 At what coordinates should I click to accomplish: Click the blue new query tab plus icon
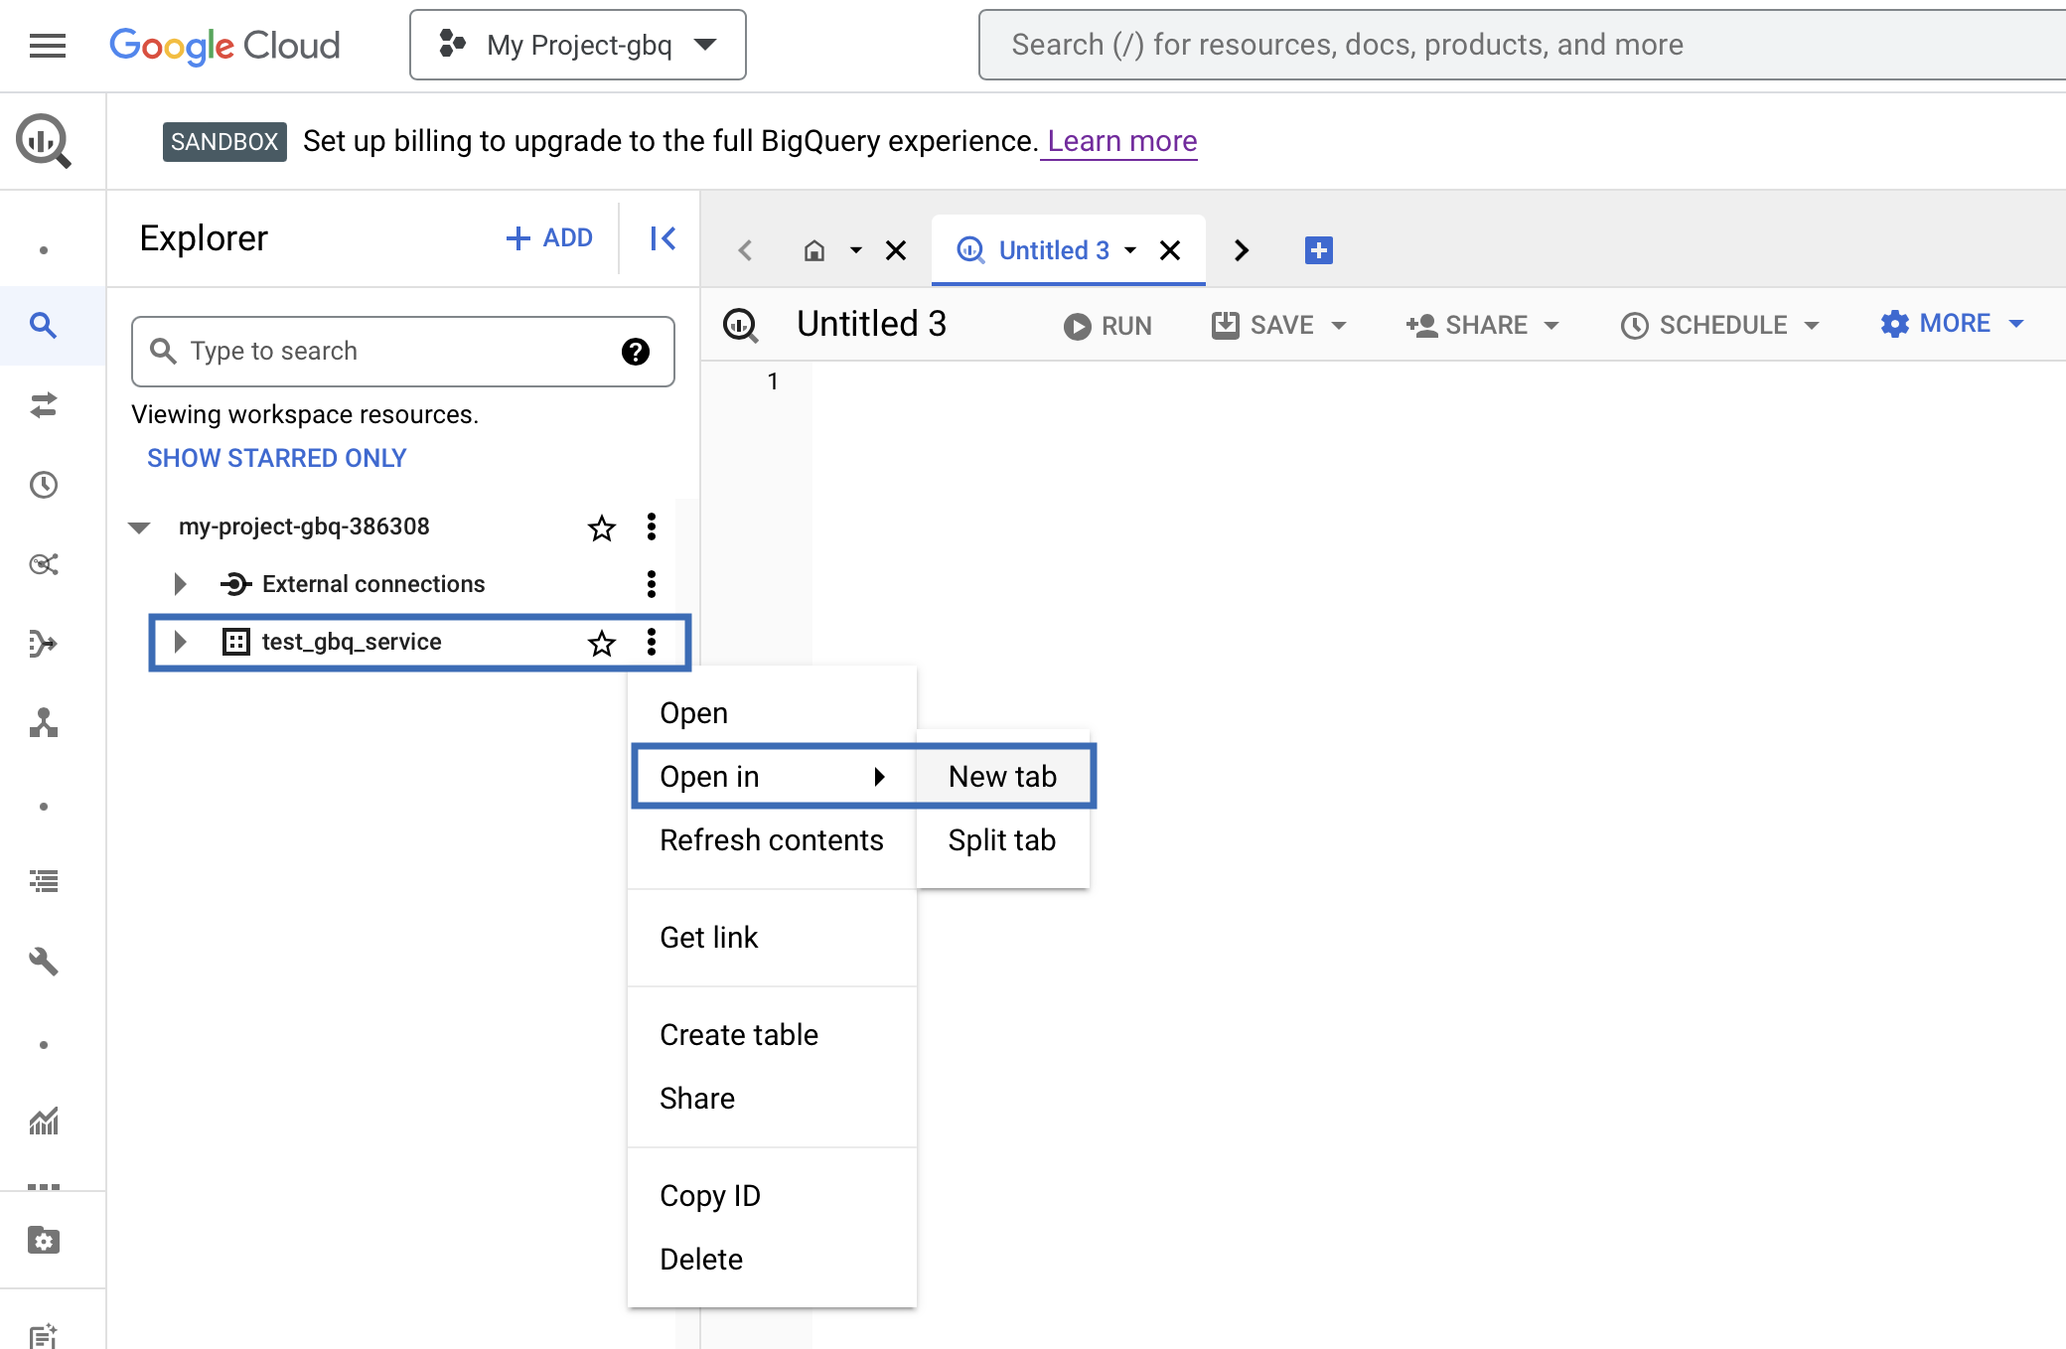coord(1318,250)
